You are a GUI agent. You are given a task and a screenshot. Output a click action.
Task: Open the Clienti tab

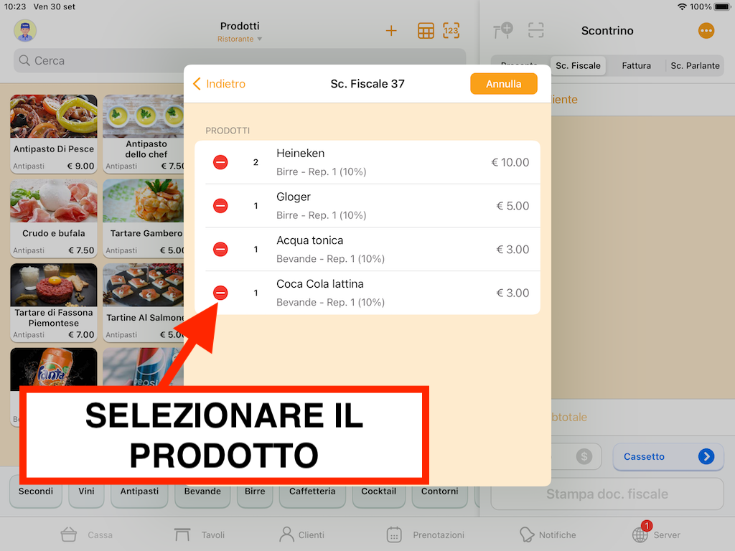click(x=301, y=534)
